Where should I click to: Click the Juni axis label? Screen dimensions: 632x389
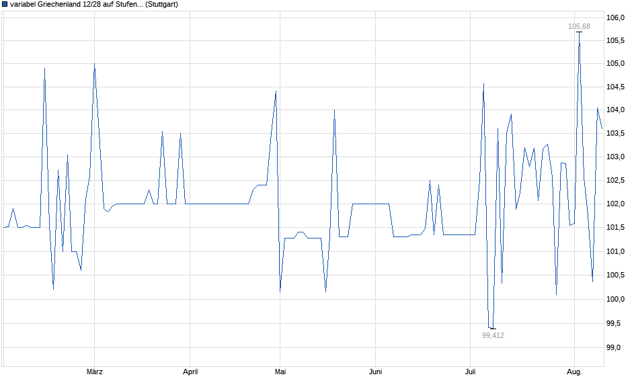click(x=375, y=372)
